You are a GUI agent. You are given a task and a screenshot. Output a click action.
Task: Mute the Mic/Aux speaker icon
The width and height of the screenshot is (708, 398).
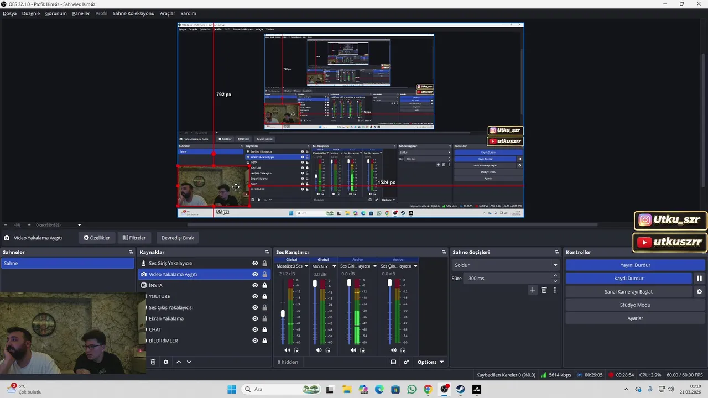[x=319, y=350]
